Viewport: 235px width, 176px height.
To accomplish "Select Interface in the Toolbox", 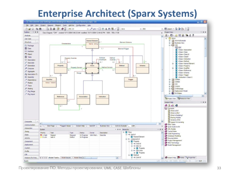I will (x=29, y=51).
